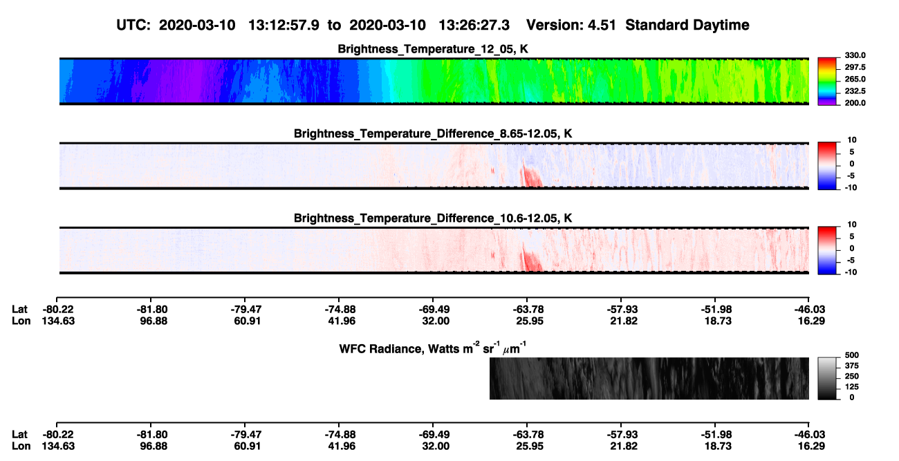
Task: Click the 125 tick on the WFC colorbar
Action: click(x=851, y=388)
